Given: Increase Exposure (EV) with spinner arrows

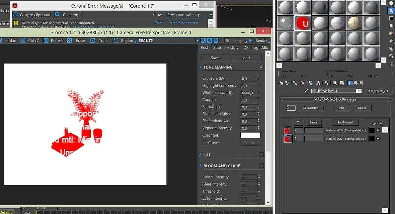Looking at the screenshot, I should [x=259, y=78].
